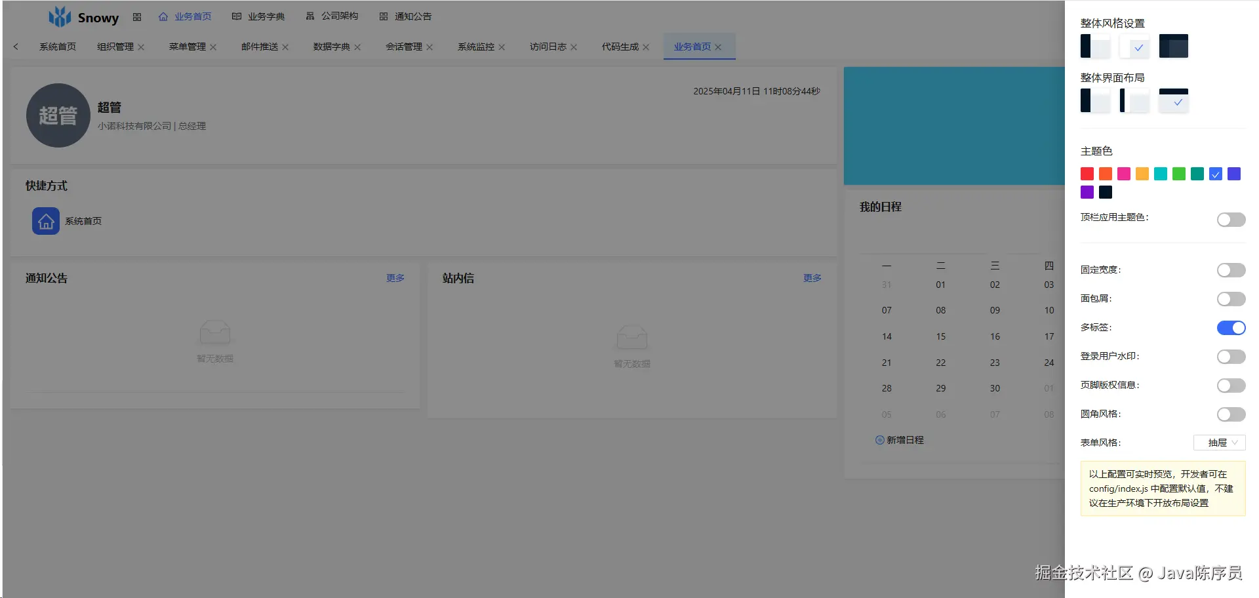Viewport: 1259px width, 598px height.
Task: Pick the teal green theme color swatch
Action: click(1197, 174)
